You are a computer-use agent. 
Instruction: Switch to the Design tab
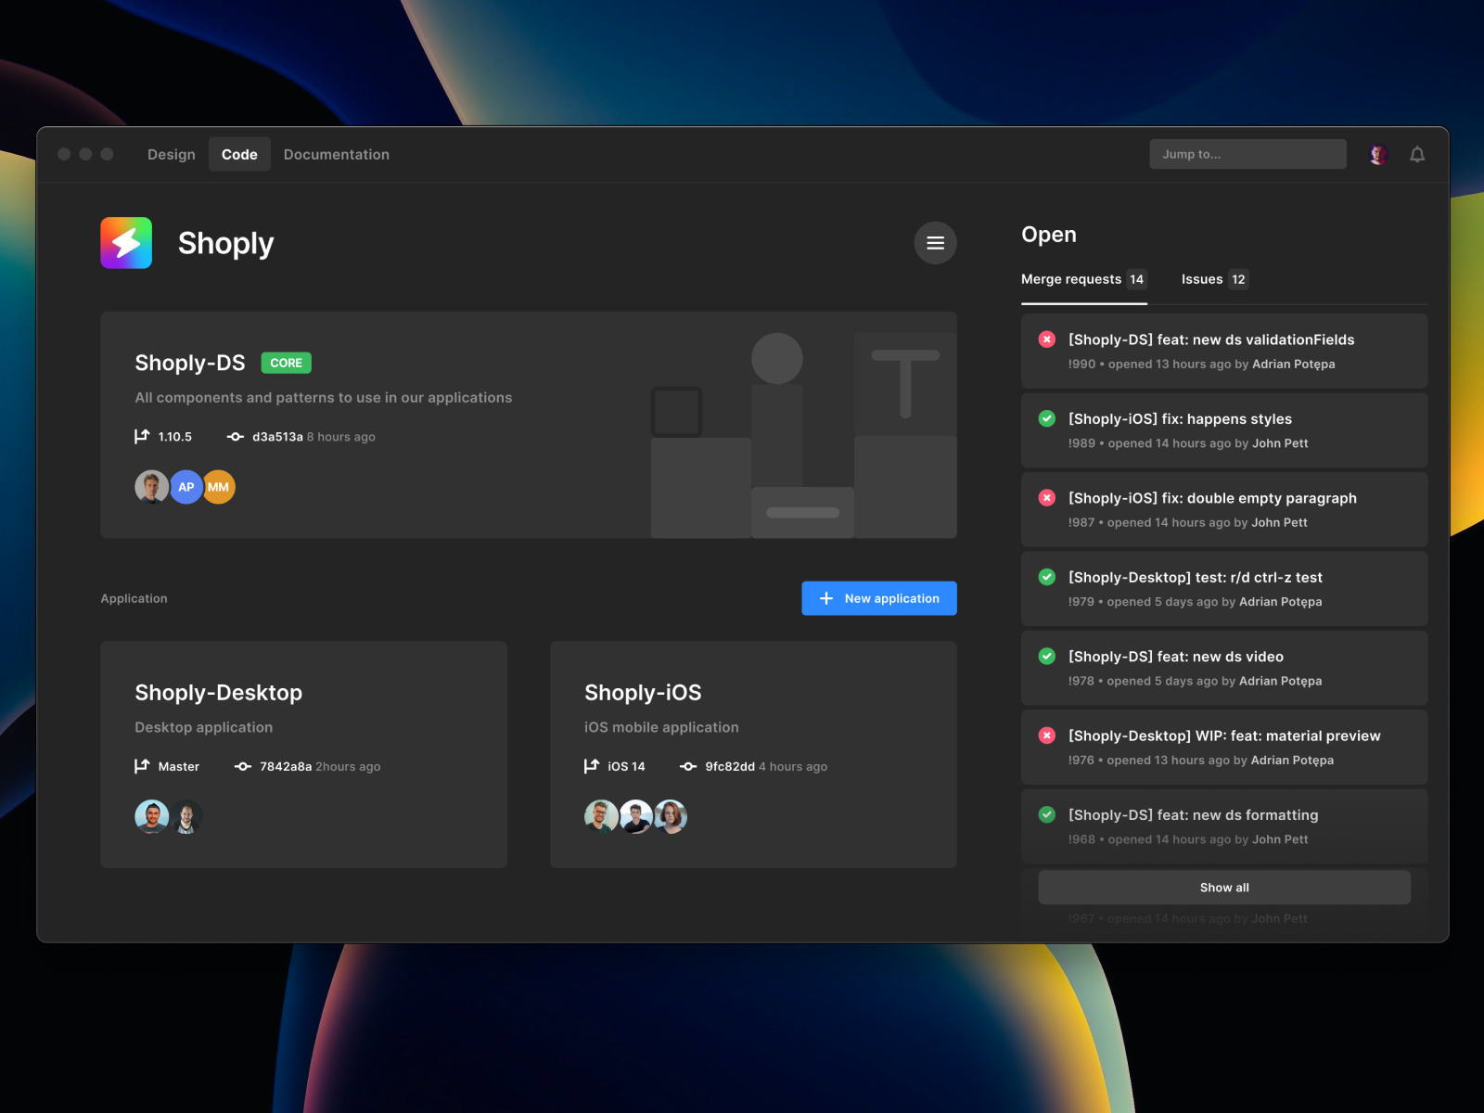[172, 154]
